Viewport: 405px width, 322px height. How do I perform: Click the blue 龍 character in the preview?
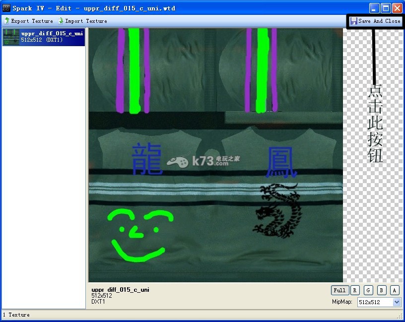coord(147,159)
